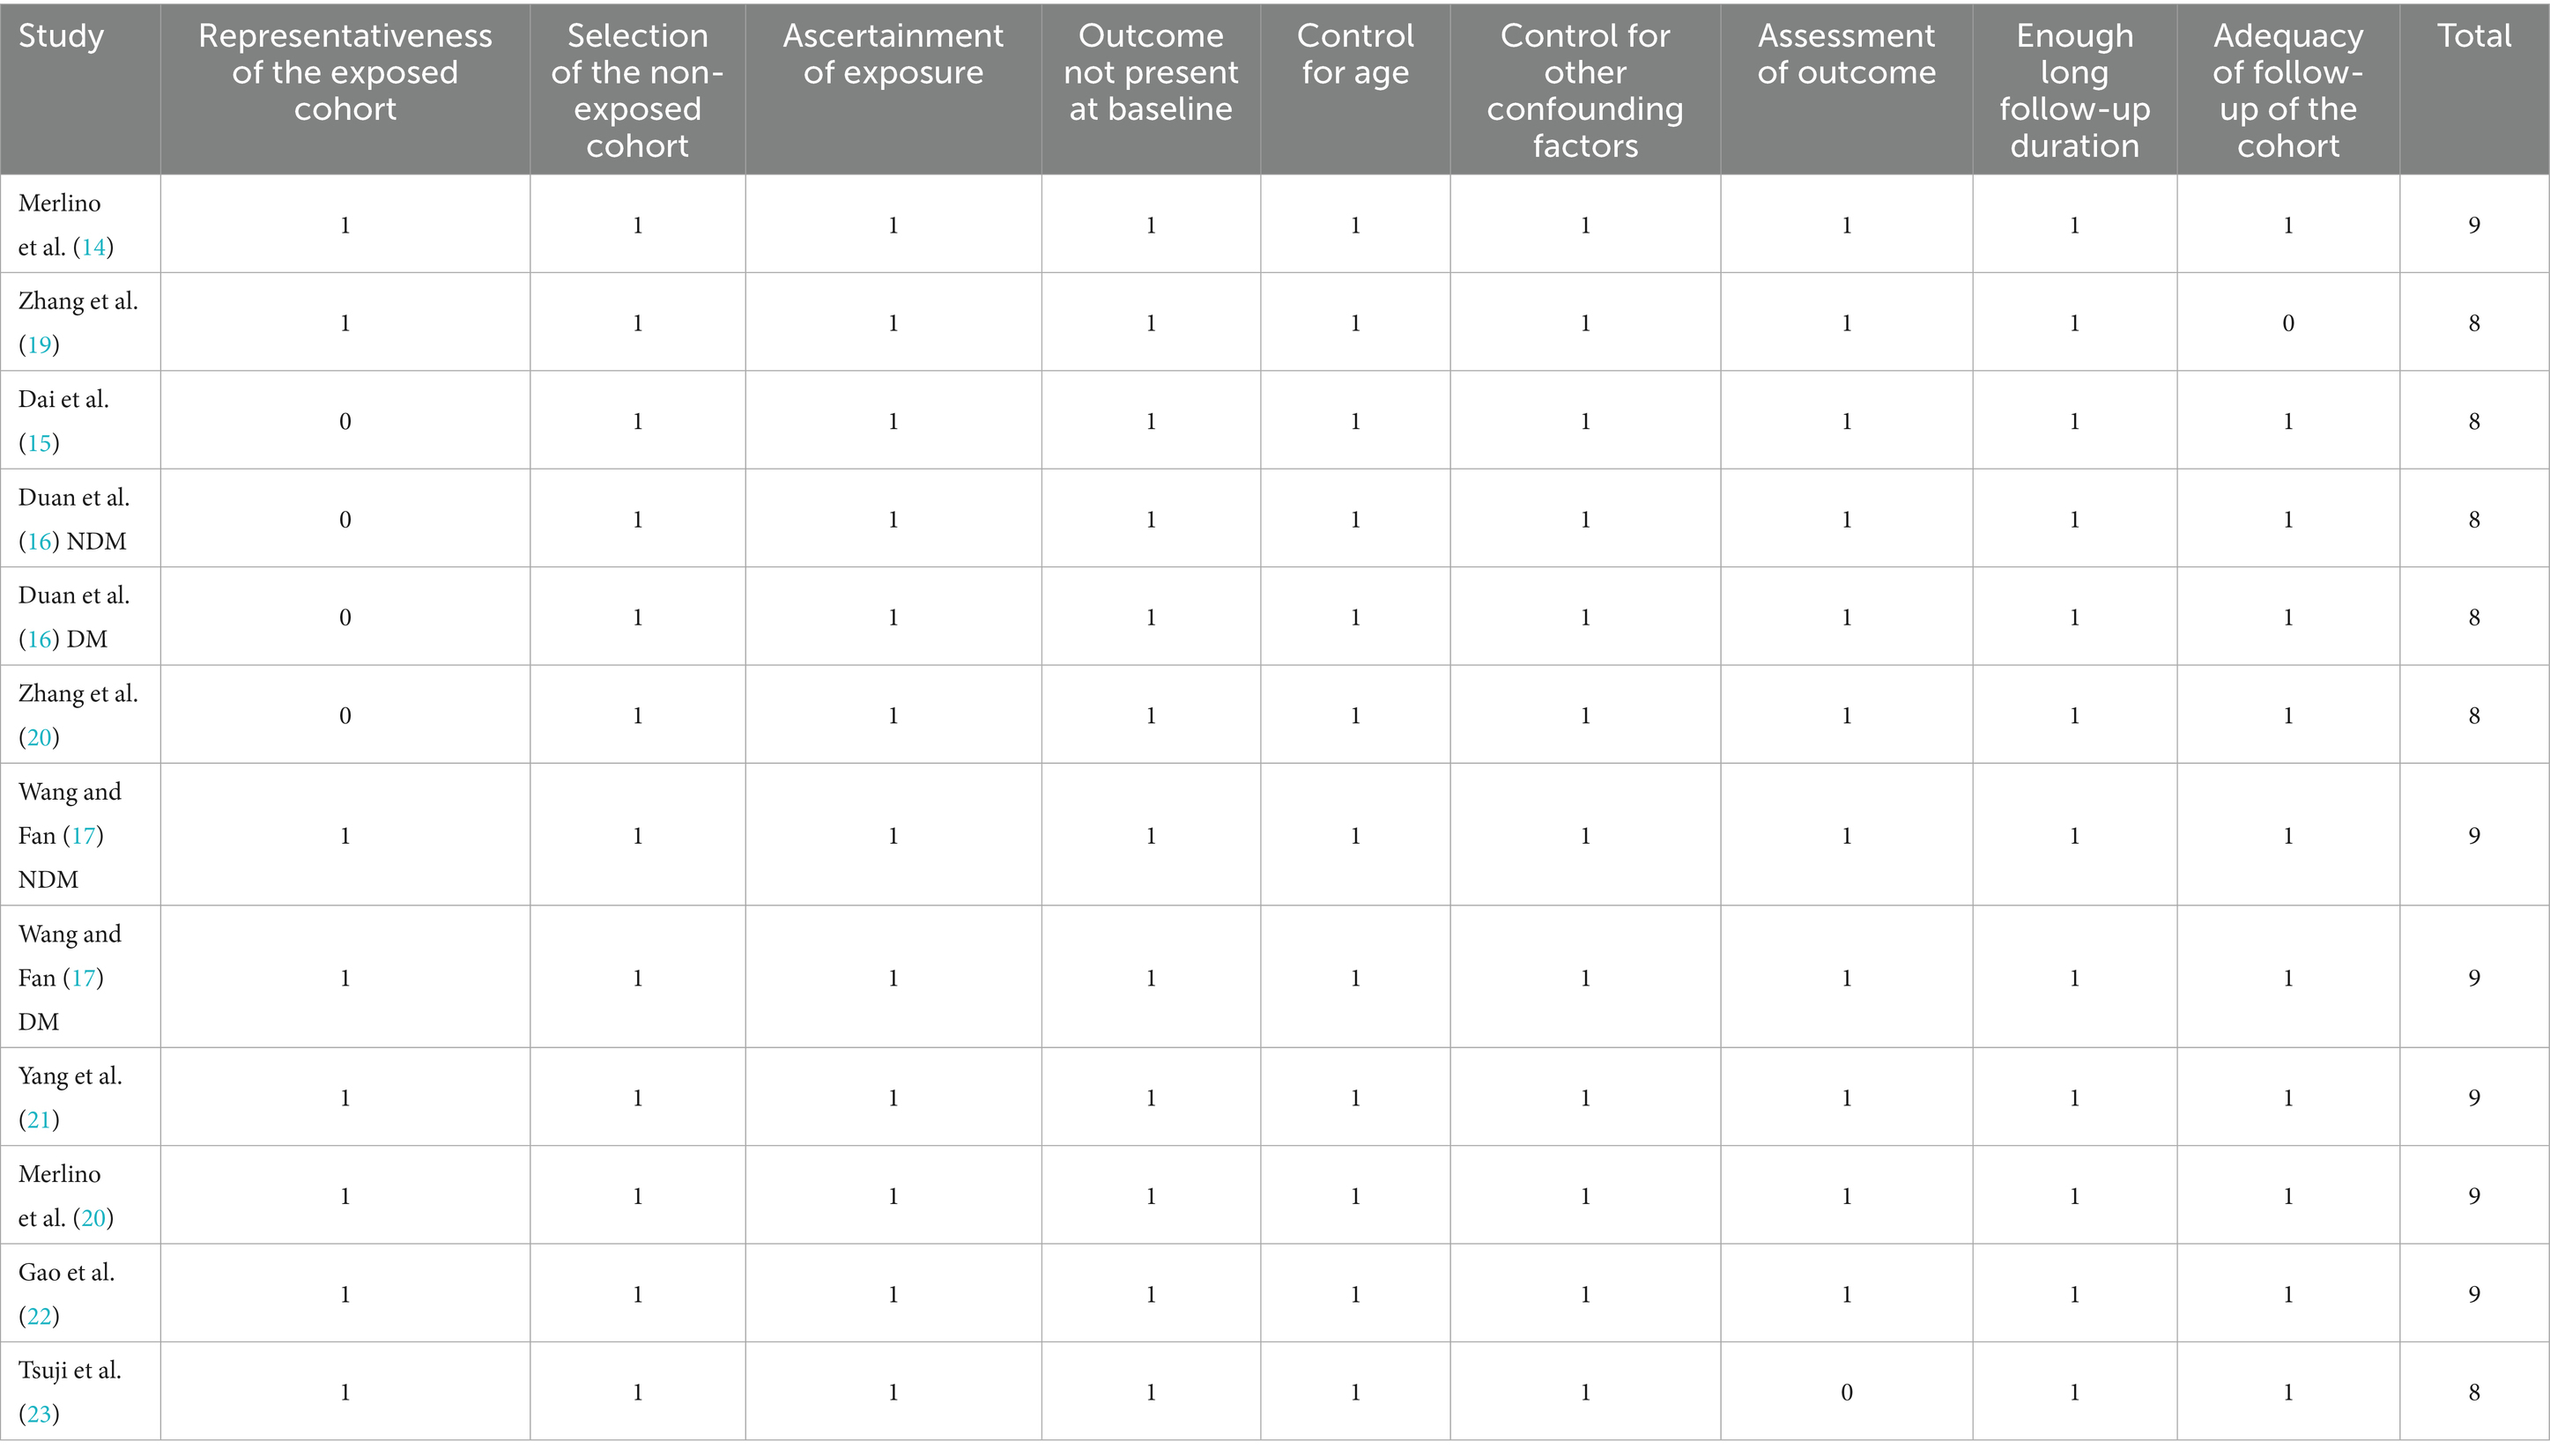Click the Ascertainment of exposure header
2550x1456 pixels.
(x=893, y=54)
